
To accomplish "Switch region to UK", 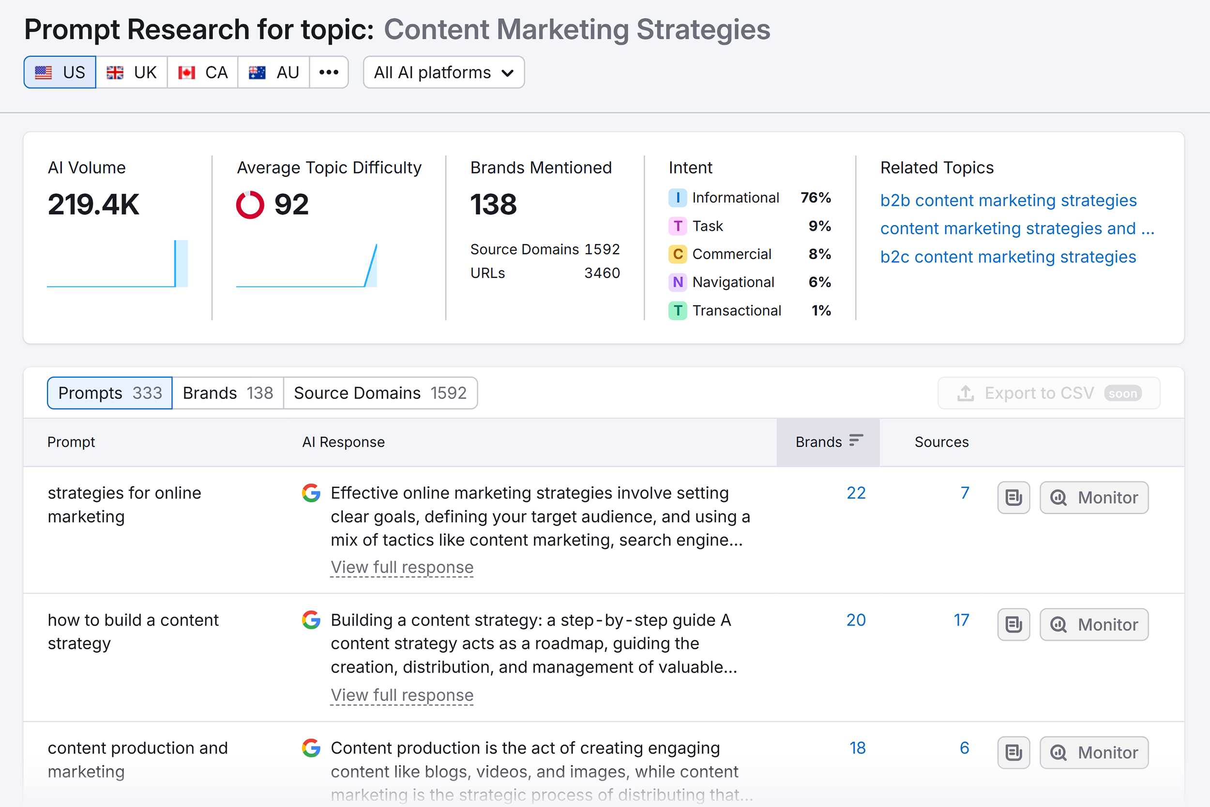I will coord(132,72).
